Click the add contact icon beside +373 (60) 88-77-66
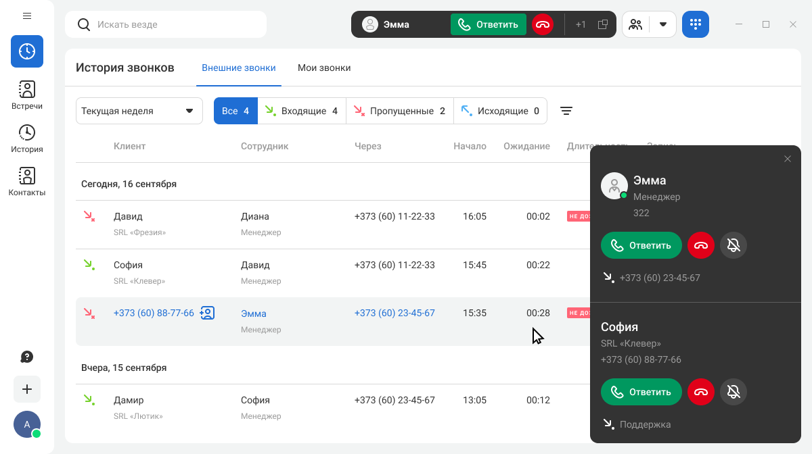The width and height of the screenshot is (812, 454). [x=208, y=313]
